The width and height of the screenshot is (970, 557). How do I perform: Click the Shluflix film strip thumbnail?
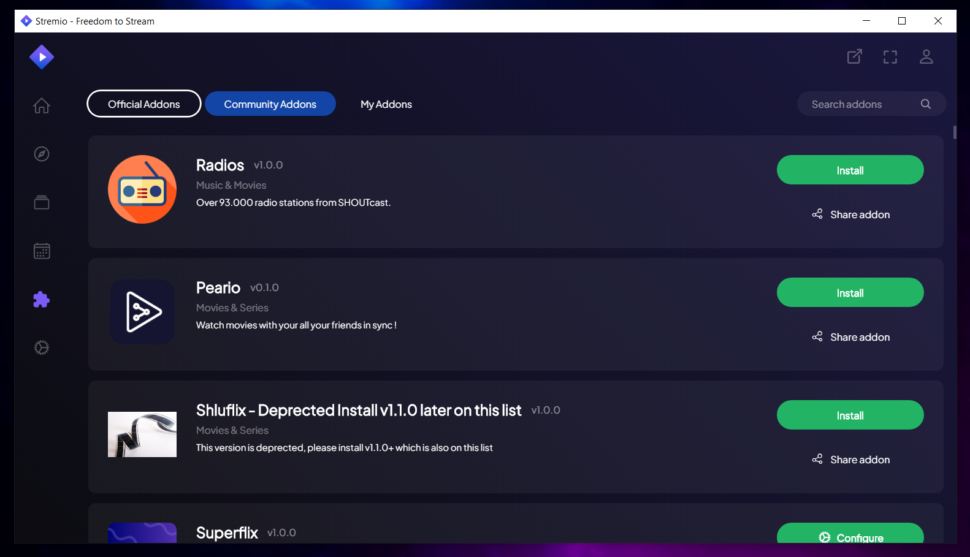[142, 434]
